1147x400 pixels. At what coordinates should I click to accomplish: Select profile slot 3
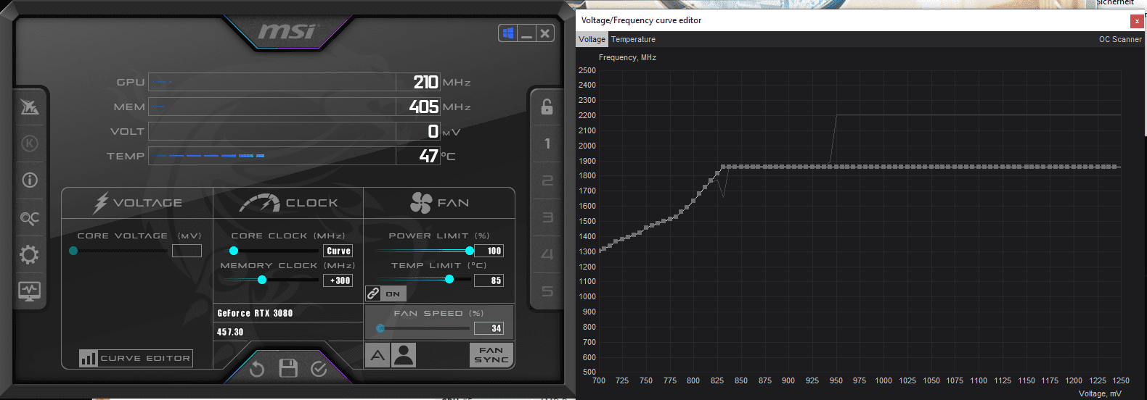point(547,217)
